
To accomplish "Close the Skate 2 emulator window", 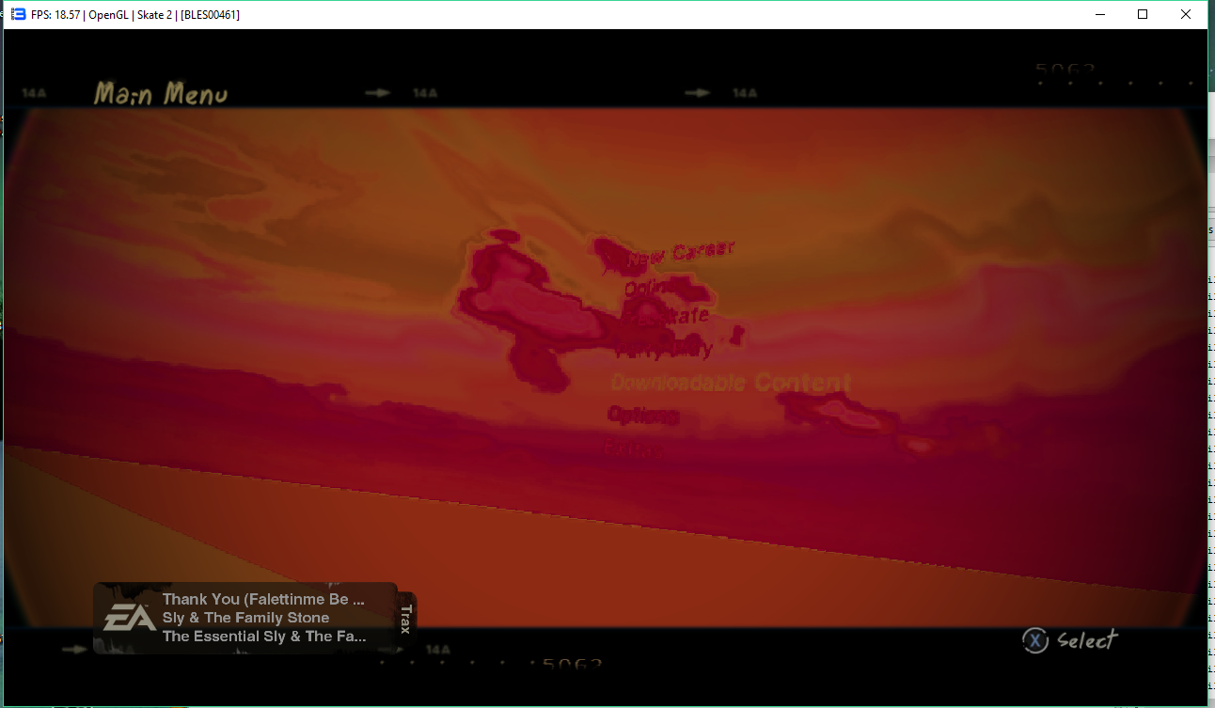I will [x=1186, y=14].
